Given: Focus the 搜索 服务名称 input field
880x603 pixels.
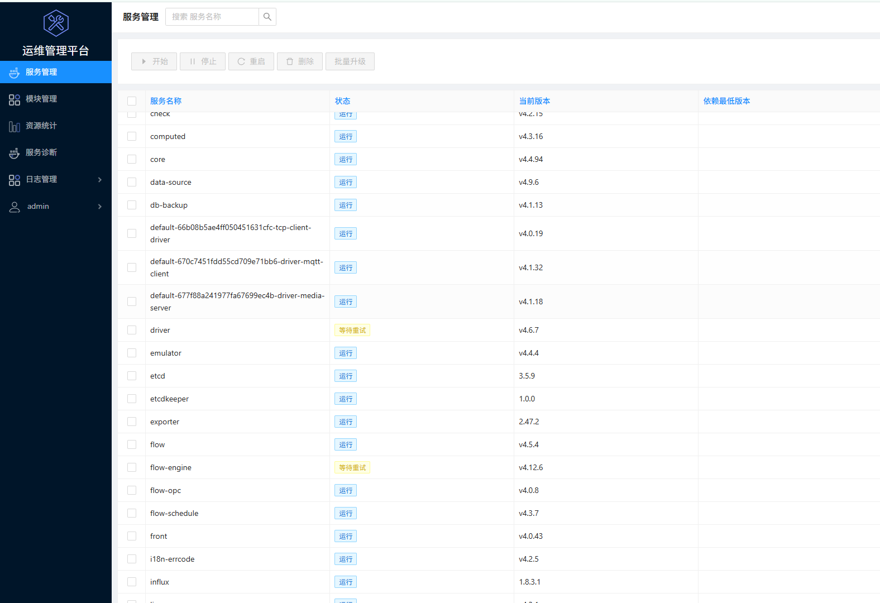Looking at the screenshot, I should click(x=212, y=17).
